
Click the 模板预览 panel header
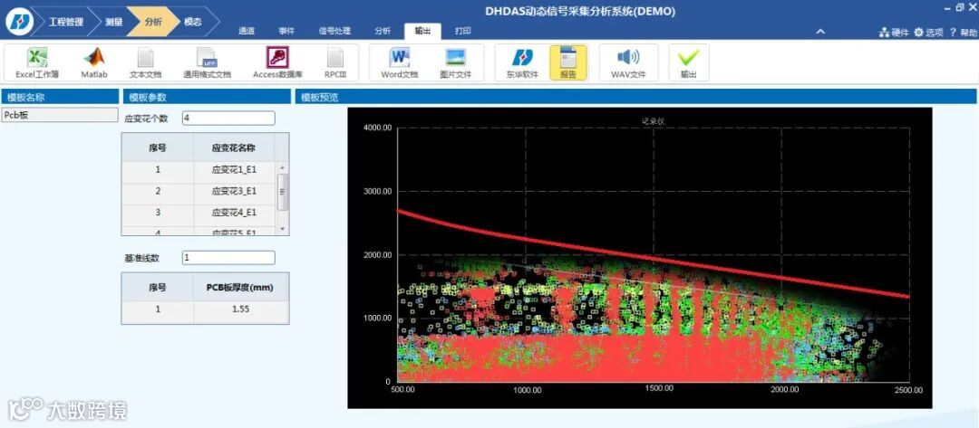tap(635, 97)
